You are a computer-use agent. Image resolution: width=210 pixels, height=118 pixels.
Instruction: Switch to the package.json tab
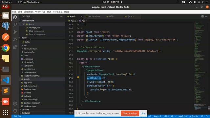click(94, 16)
